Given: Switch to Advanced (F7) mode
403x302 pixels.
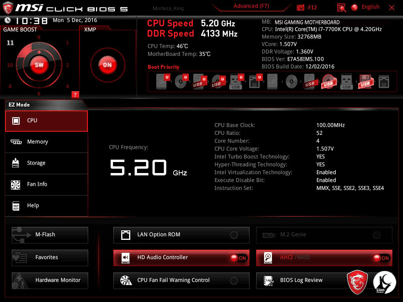Looking at the screenshot, I should point(251,6).
